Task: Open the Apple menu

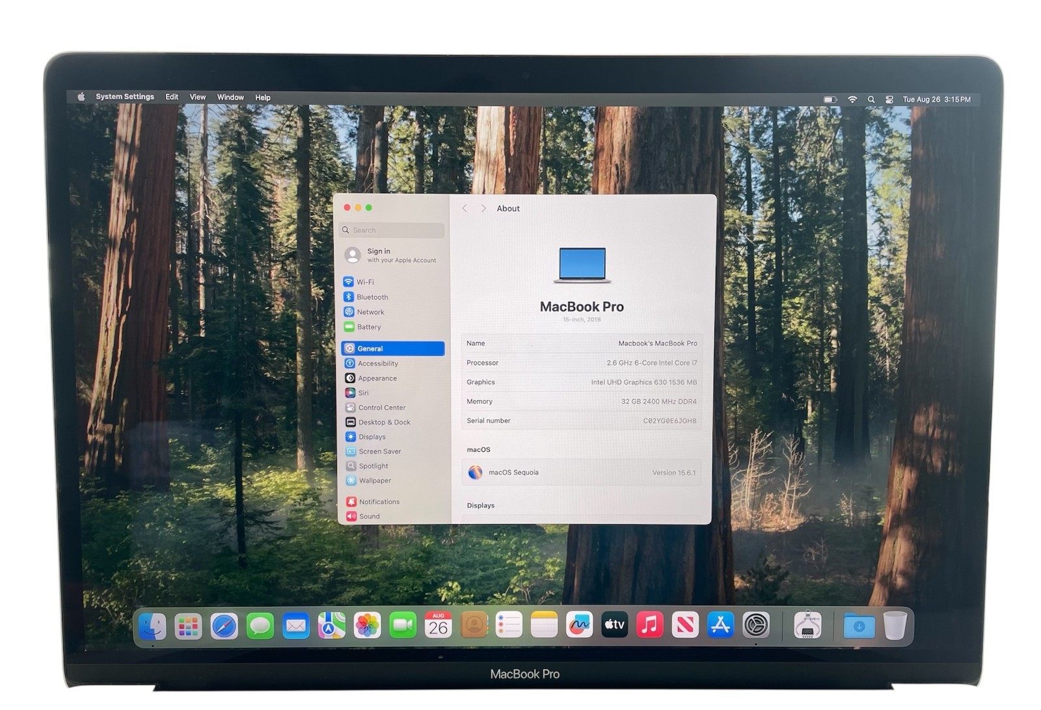Action: pyautogui.click(x=81, y=97)
